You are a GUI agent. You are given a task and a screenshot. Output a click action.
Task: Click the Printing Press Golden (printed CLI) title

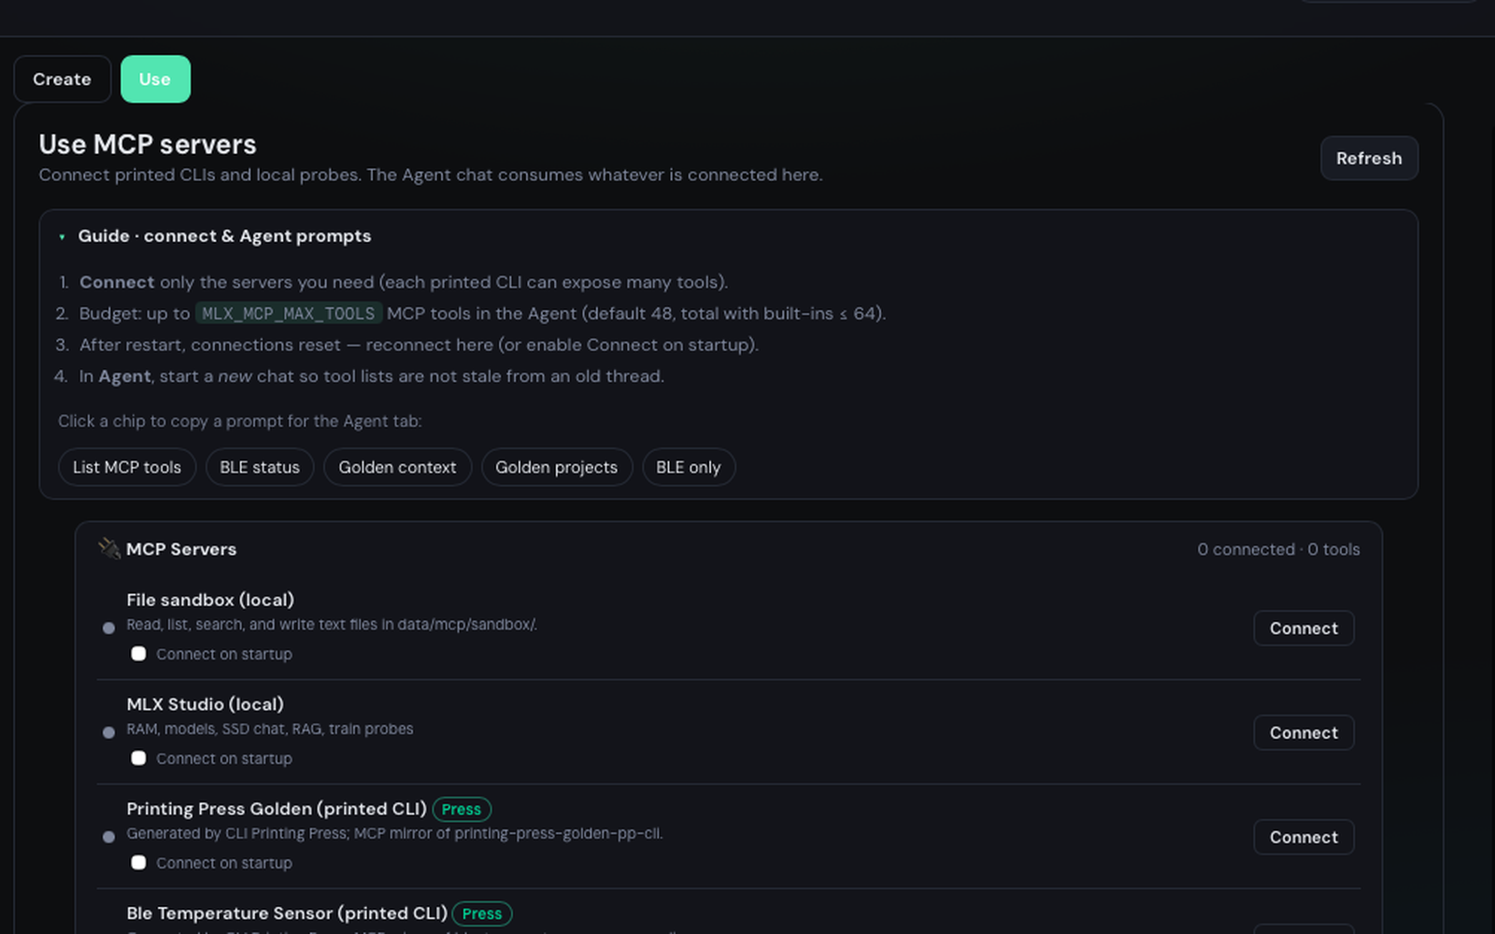277,809
